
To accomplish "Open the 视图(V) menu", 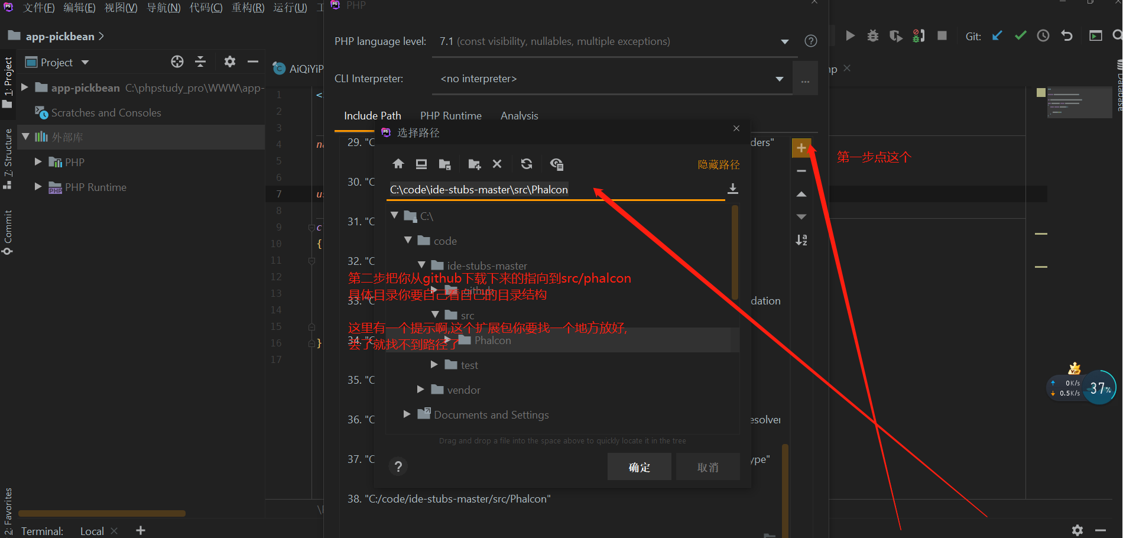I will [121, 8].
